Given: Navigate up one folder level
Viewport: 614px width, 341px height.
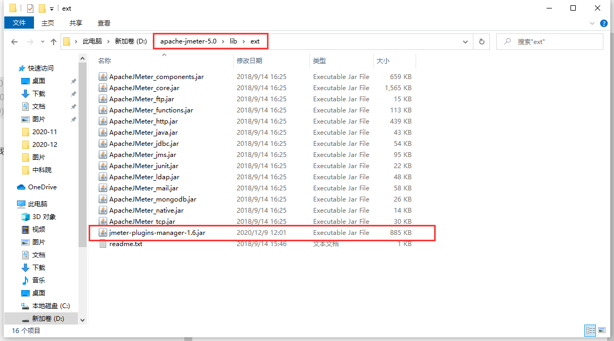Looking at the screenshot, I should tap(54, 41).
